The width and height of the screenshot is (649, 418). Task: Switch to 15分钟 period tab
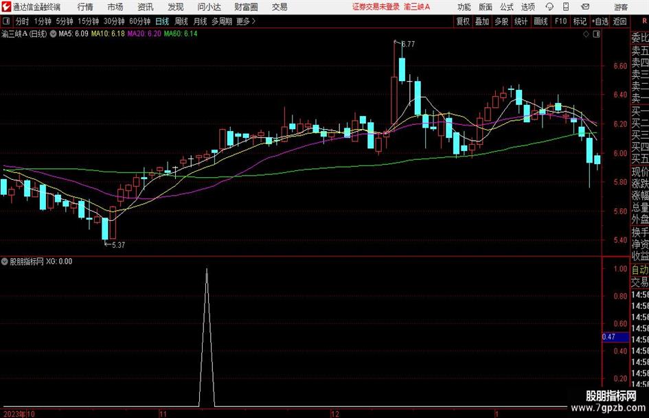[89, 21]
